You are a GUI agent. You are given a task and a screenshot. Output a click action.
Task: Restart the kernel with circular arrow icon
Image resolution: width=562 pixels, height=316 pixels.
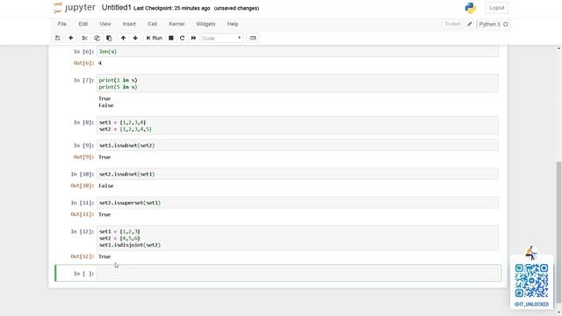(x=182, y=38)
